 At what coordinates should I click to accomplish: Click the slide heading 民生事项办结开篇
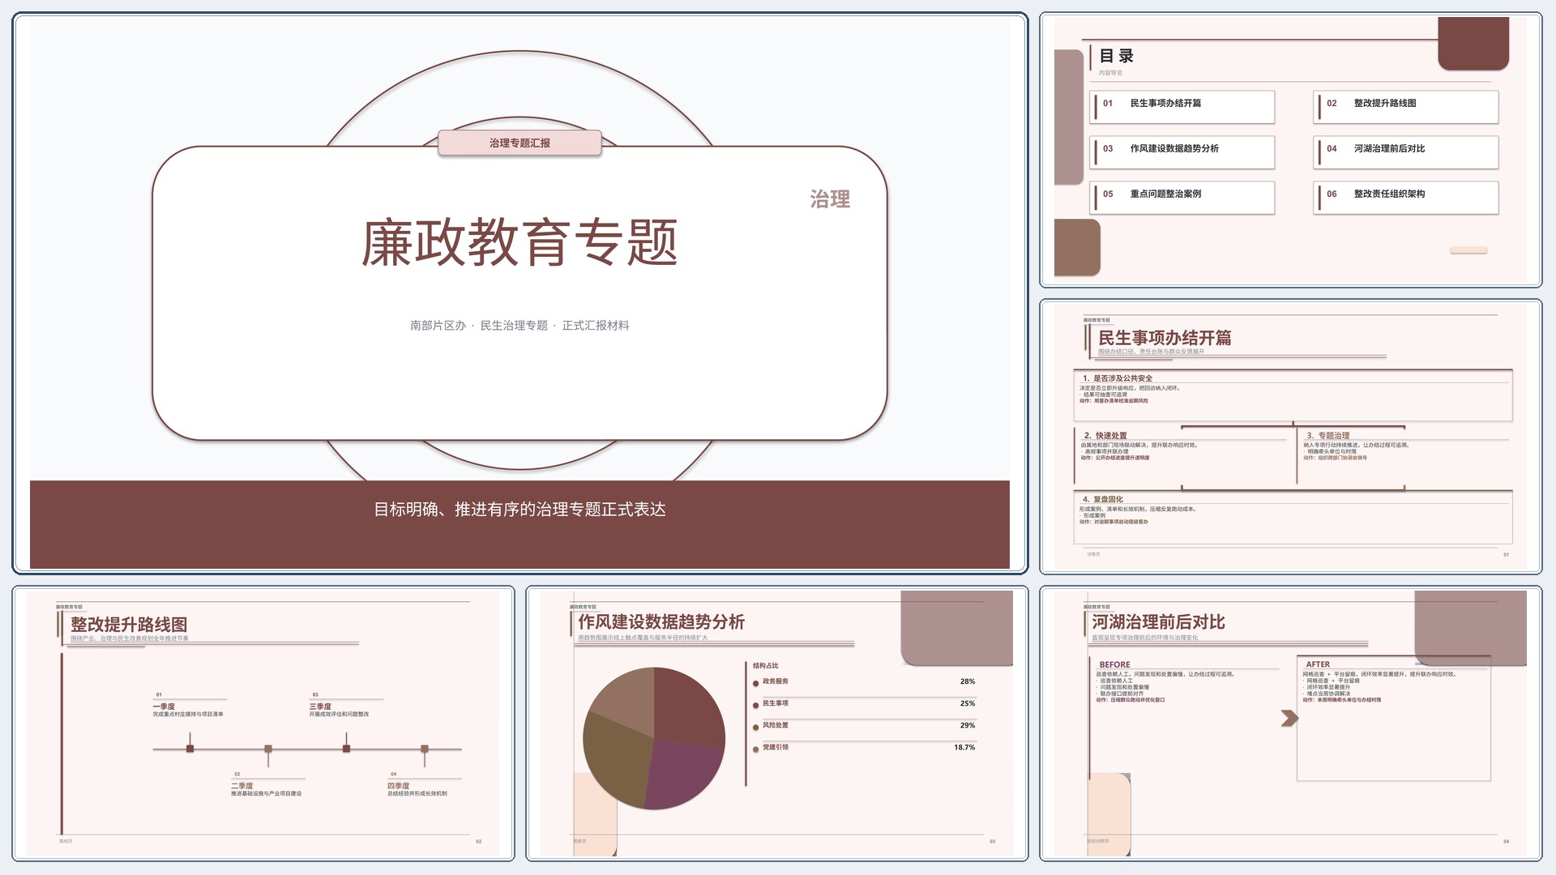point(1165,338)
